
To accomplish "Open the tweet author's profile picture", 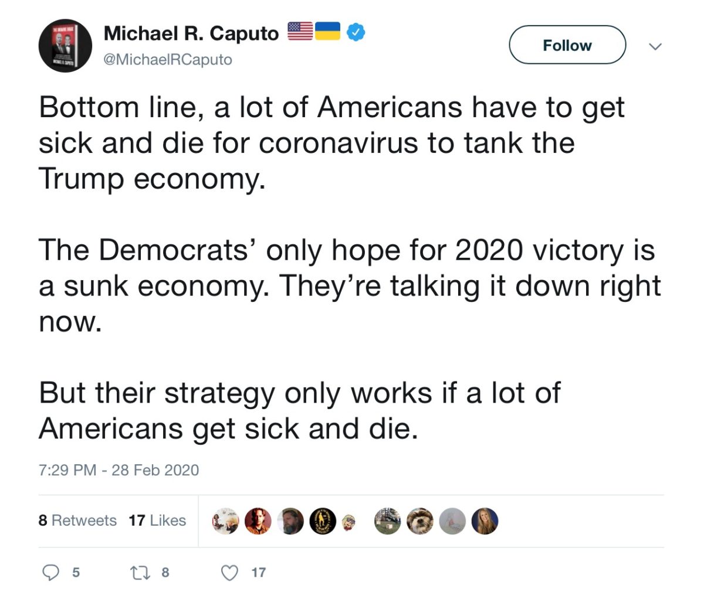I will pos(65,45).
